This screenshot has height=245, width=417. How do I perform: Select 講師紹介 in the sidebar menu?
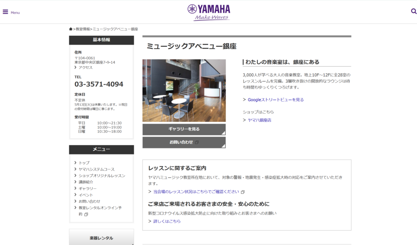click(86, 182)
